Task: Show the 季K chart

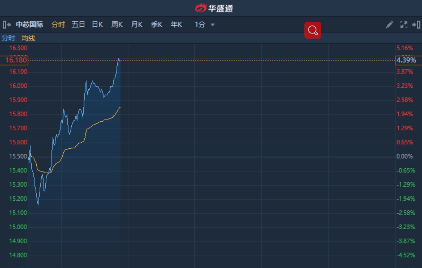Action: click(x=157, y=25)
